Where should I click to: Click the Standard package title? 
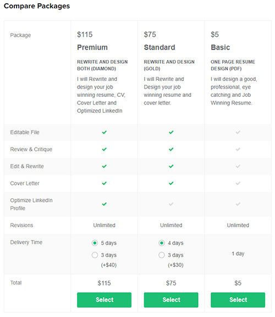(159, 47)
